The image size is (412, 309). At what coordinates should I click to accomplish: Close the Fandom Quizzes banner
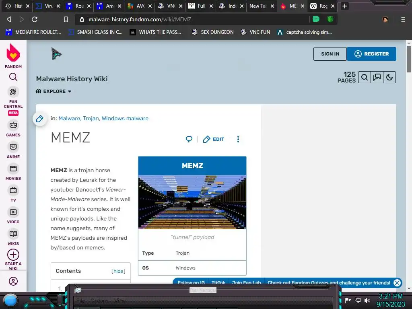coord(397,283)
